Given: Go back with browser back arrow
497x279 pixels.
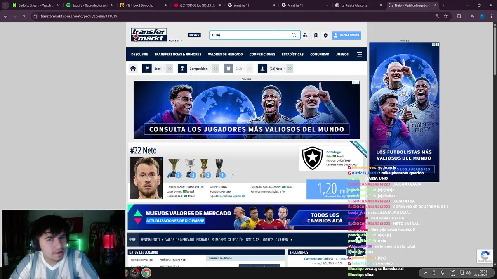Looking at the screenshot, I should (6, 16).
